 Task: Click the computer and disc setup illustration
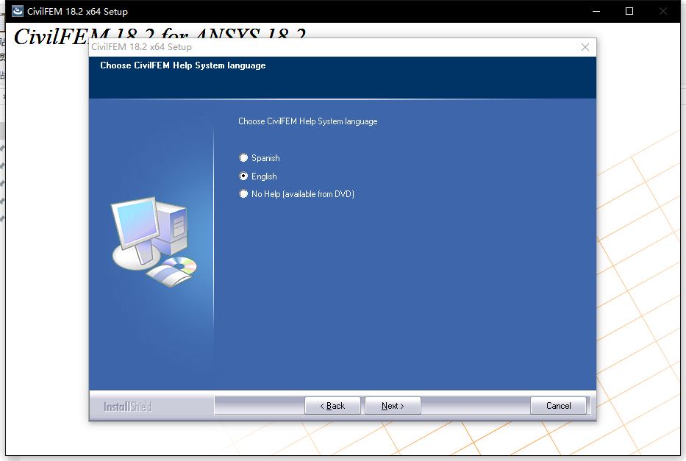coord(154,242)
